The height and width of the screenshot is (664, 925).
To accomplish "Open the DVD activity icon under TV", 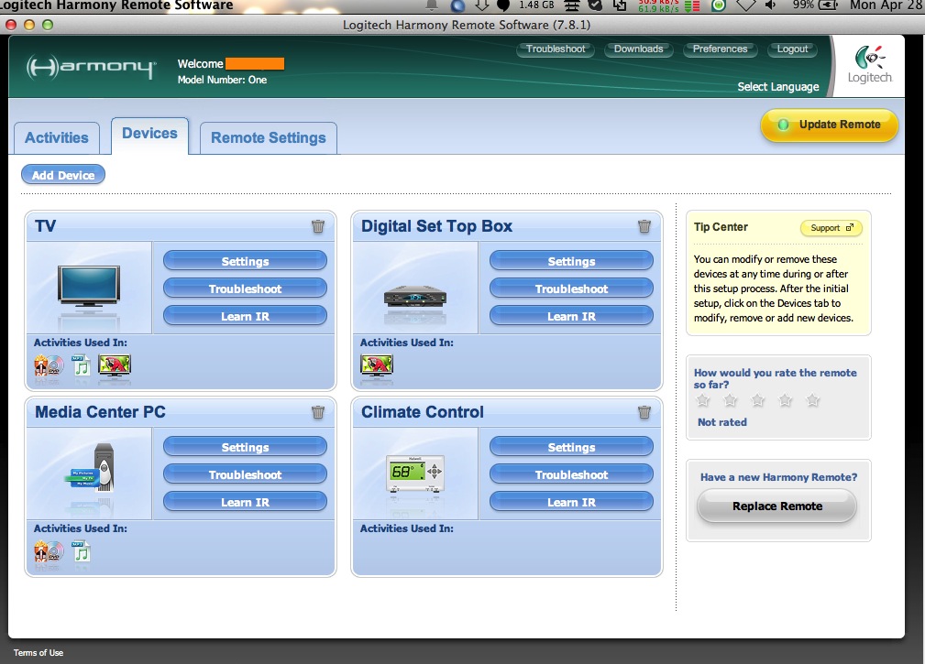I will coord(49,365).
